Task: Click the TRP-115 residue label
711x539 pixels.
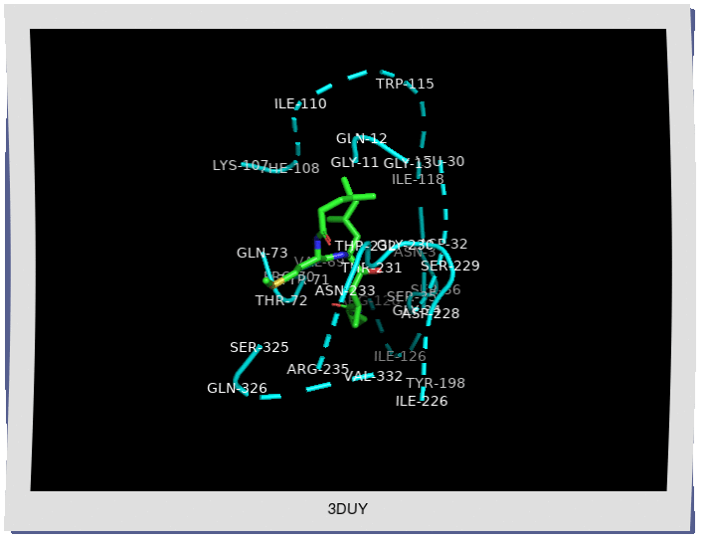Action: point(405,84)
